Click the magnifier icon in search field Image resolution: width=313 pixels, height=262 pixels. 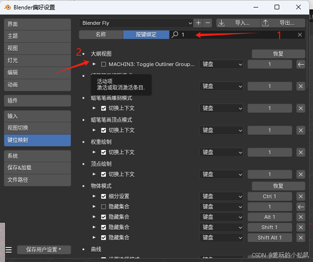(175, 35)
